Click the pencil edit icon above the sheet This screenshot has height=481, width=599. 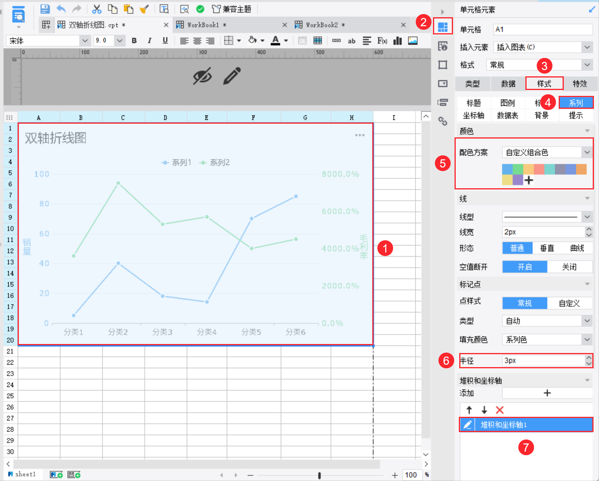coord(232,76)
